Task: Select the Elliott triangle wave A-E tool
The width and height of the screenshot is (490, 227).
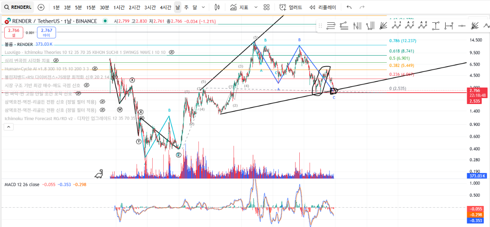Action: click(423, 26)
